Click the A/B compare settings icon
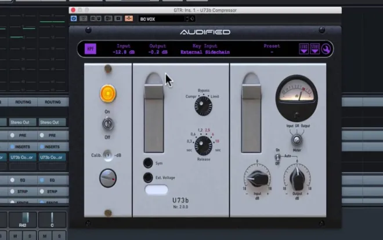 click(108, 19)
